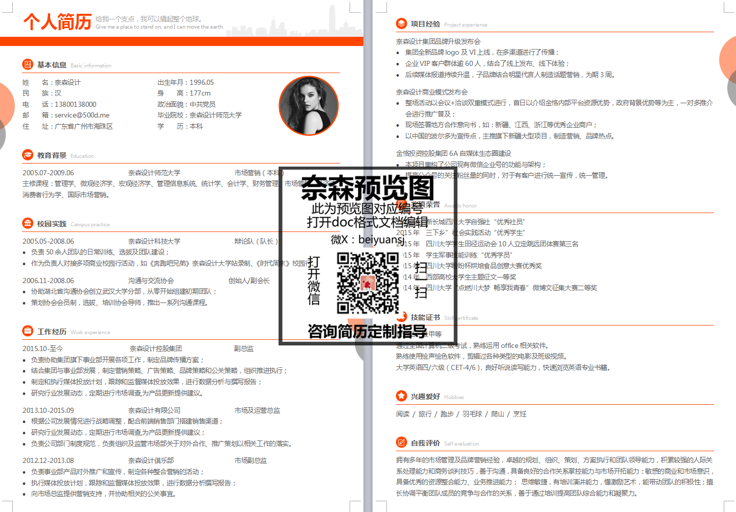The image size is (736, 512).
Task: Click the star icon beside 兴趣爱好
Action: pyautogui.click(x=401, y=396)
